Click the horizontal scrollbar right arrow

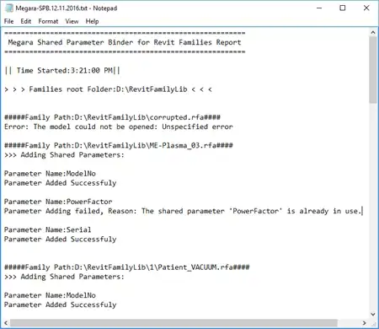(365, 323)
